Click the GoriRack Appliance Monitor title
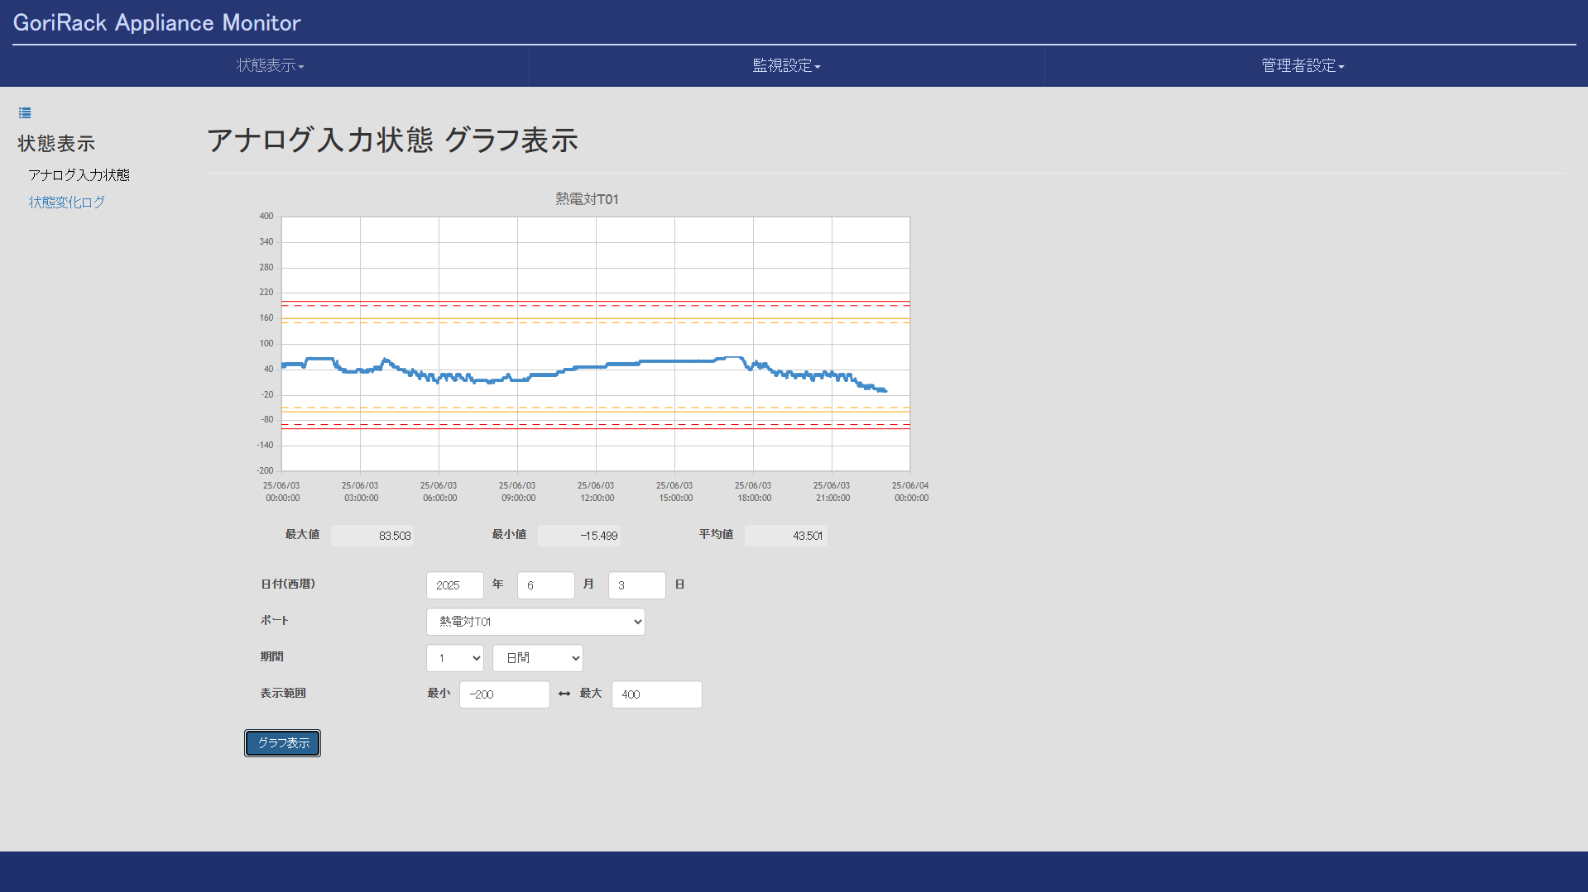Screen dimensions: 1588x892 pyautogui.click(x=157, y=22)
